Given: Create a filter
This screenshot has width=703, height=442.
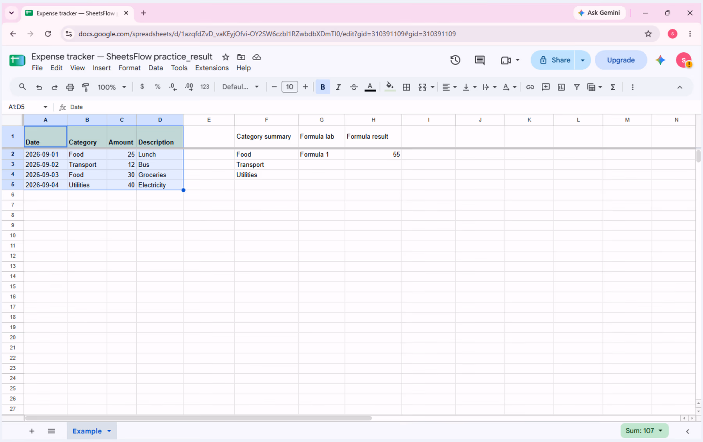Looking at the screenshot, I should coord(577,87).
